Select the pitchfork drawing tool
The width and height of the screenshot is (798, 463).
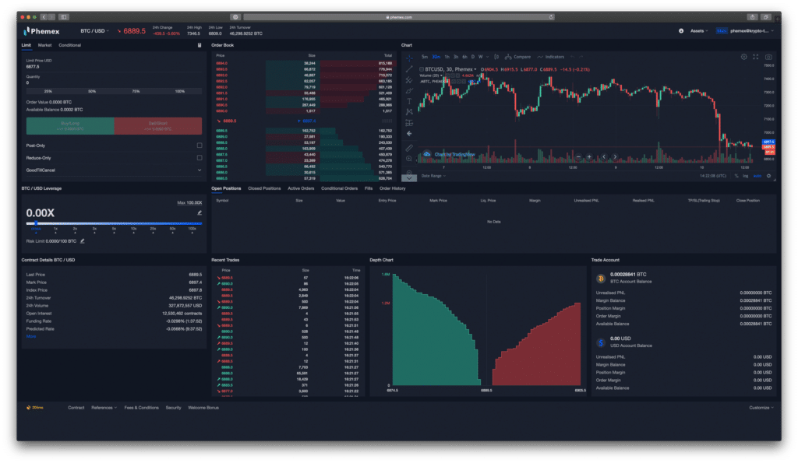click(x=409, y=80)
